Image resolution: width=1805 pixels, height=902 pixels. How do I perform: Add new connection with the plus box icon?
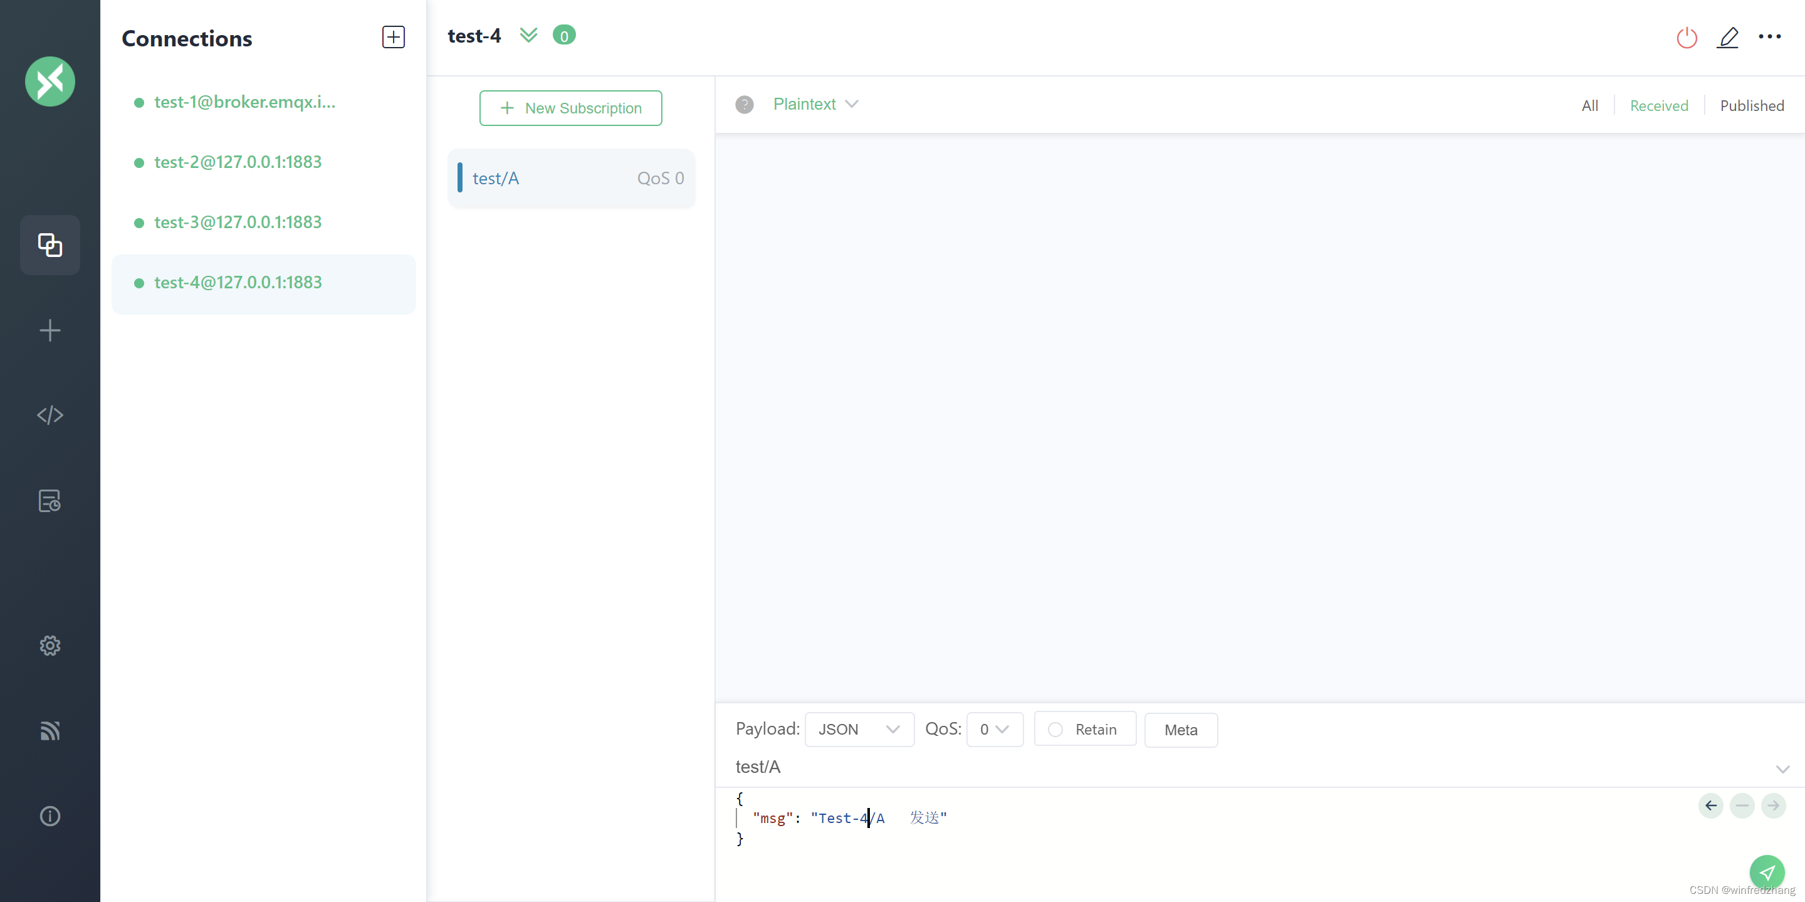pyautogui.click(x=393, y=36)
